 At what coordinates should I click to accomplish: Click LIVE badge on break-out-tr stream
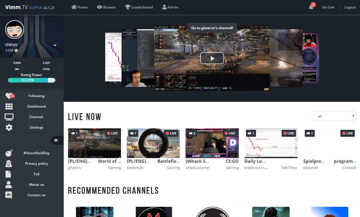click(x=289, y=133)
